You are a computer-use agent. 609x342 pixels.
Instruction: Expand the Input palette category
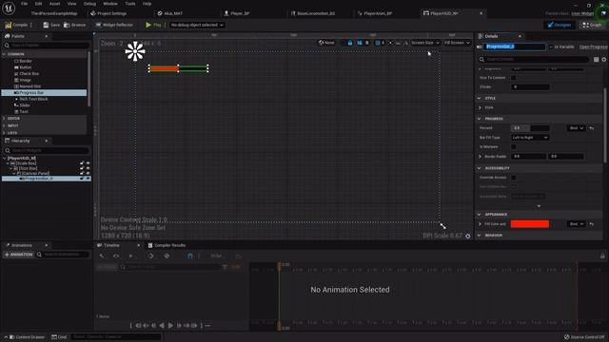click(x=4, y=125)
